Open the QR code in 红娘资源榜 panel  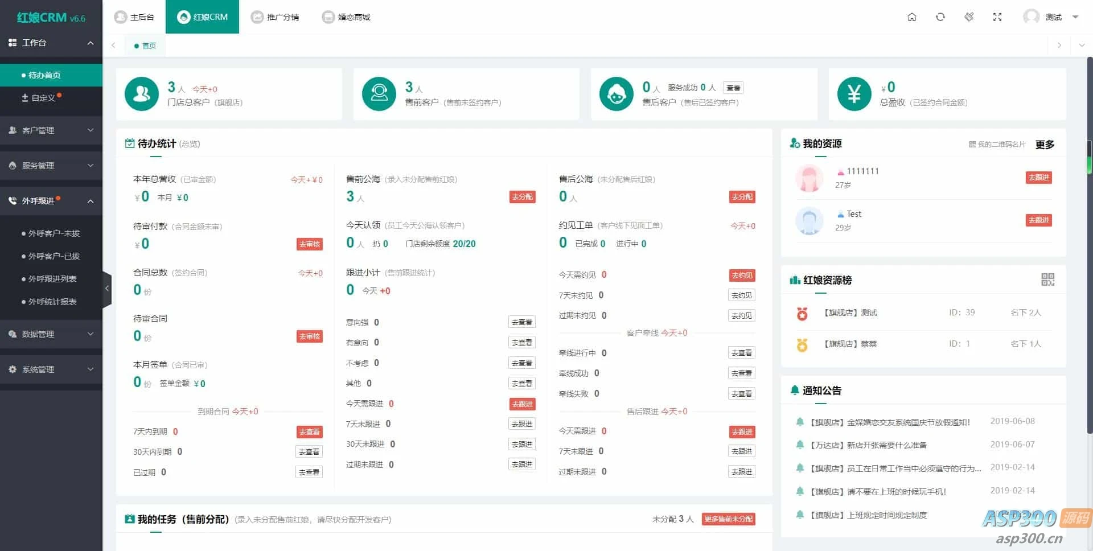tap(1047, 279)
